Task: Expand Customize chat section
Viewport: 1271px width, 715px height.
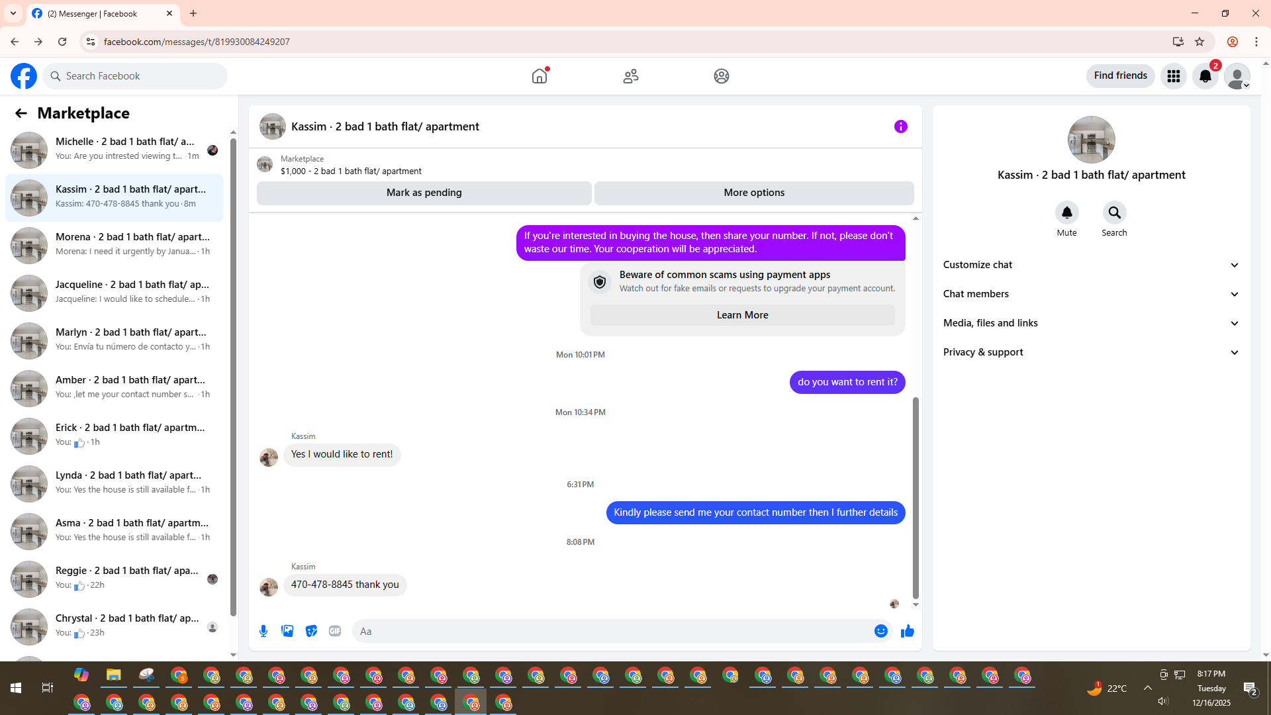Action: [1091, 265]
